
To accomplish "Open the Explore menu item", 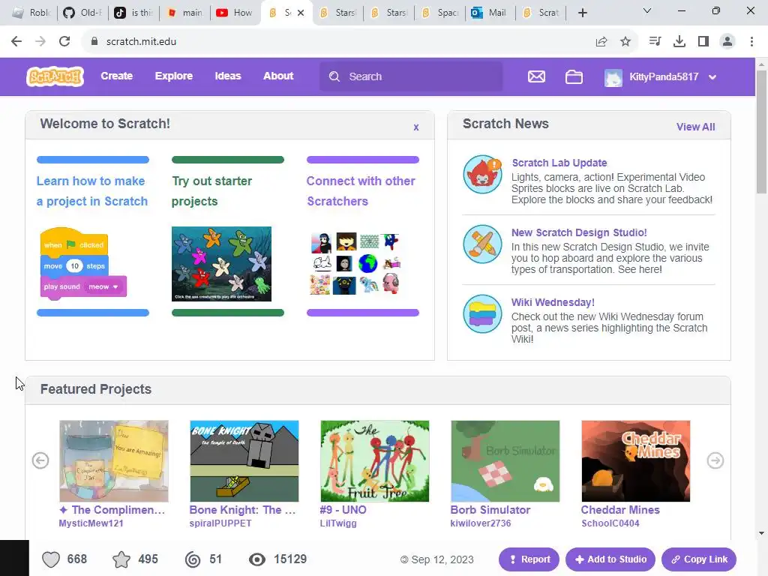I will point(174,76).
